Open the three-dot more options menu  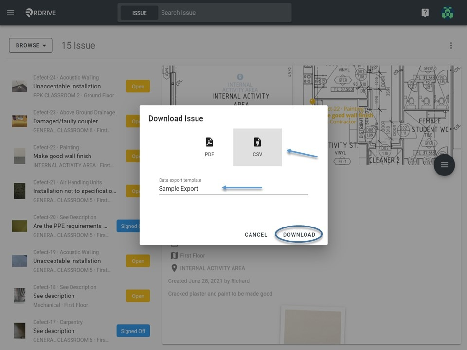pos(451,45)
